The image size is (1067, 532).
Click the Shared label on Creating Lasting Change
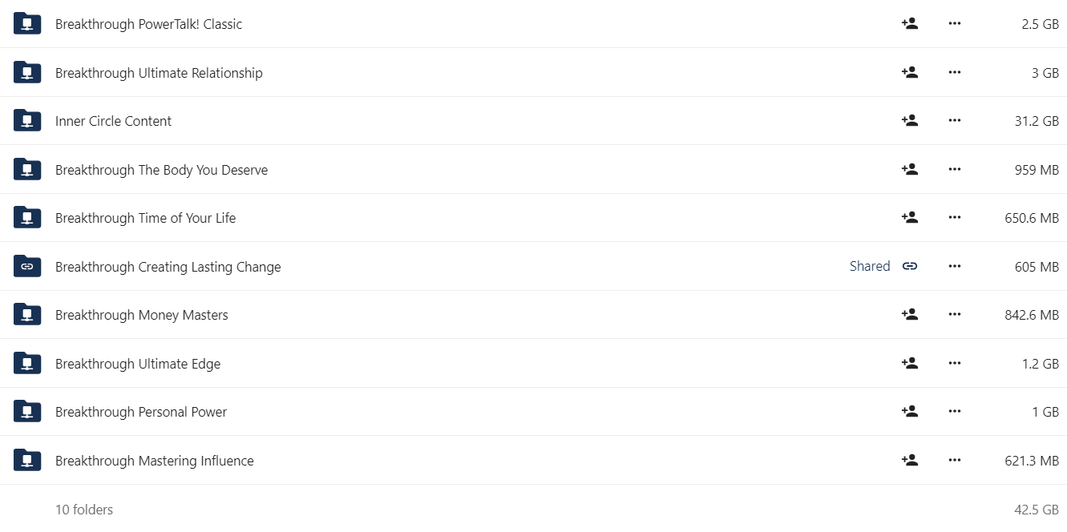click(870, 266)
